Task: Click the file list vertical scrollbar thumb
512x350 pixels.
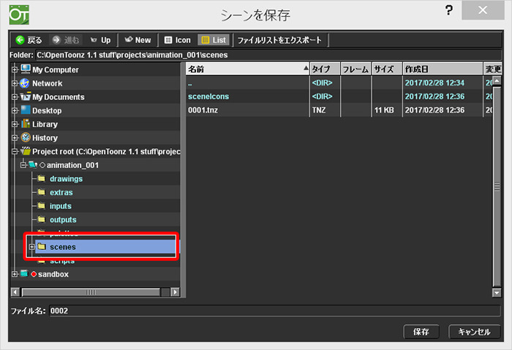Action: pos(497,186)
